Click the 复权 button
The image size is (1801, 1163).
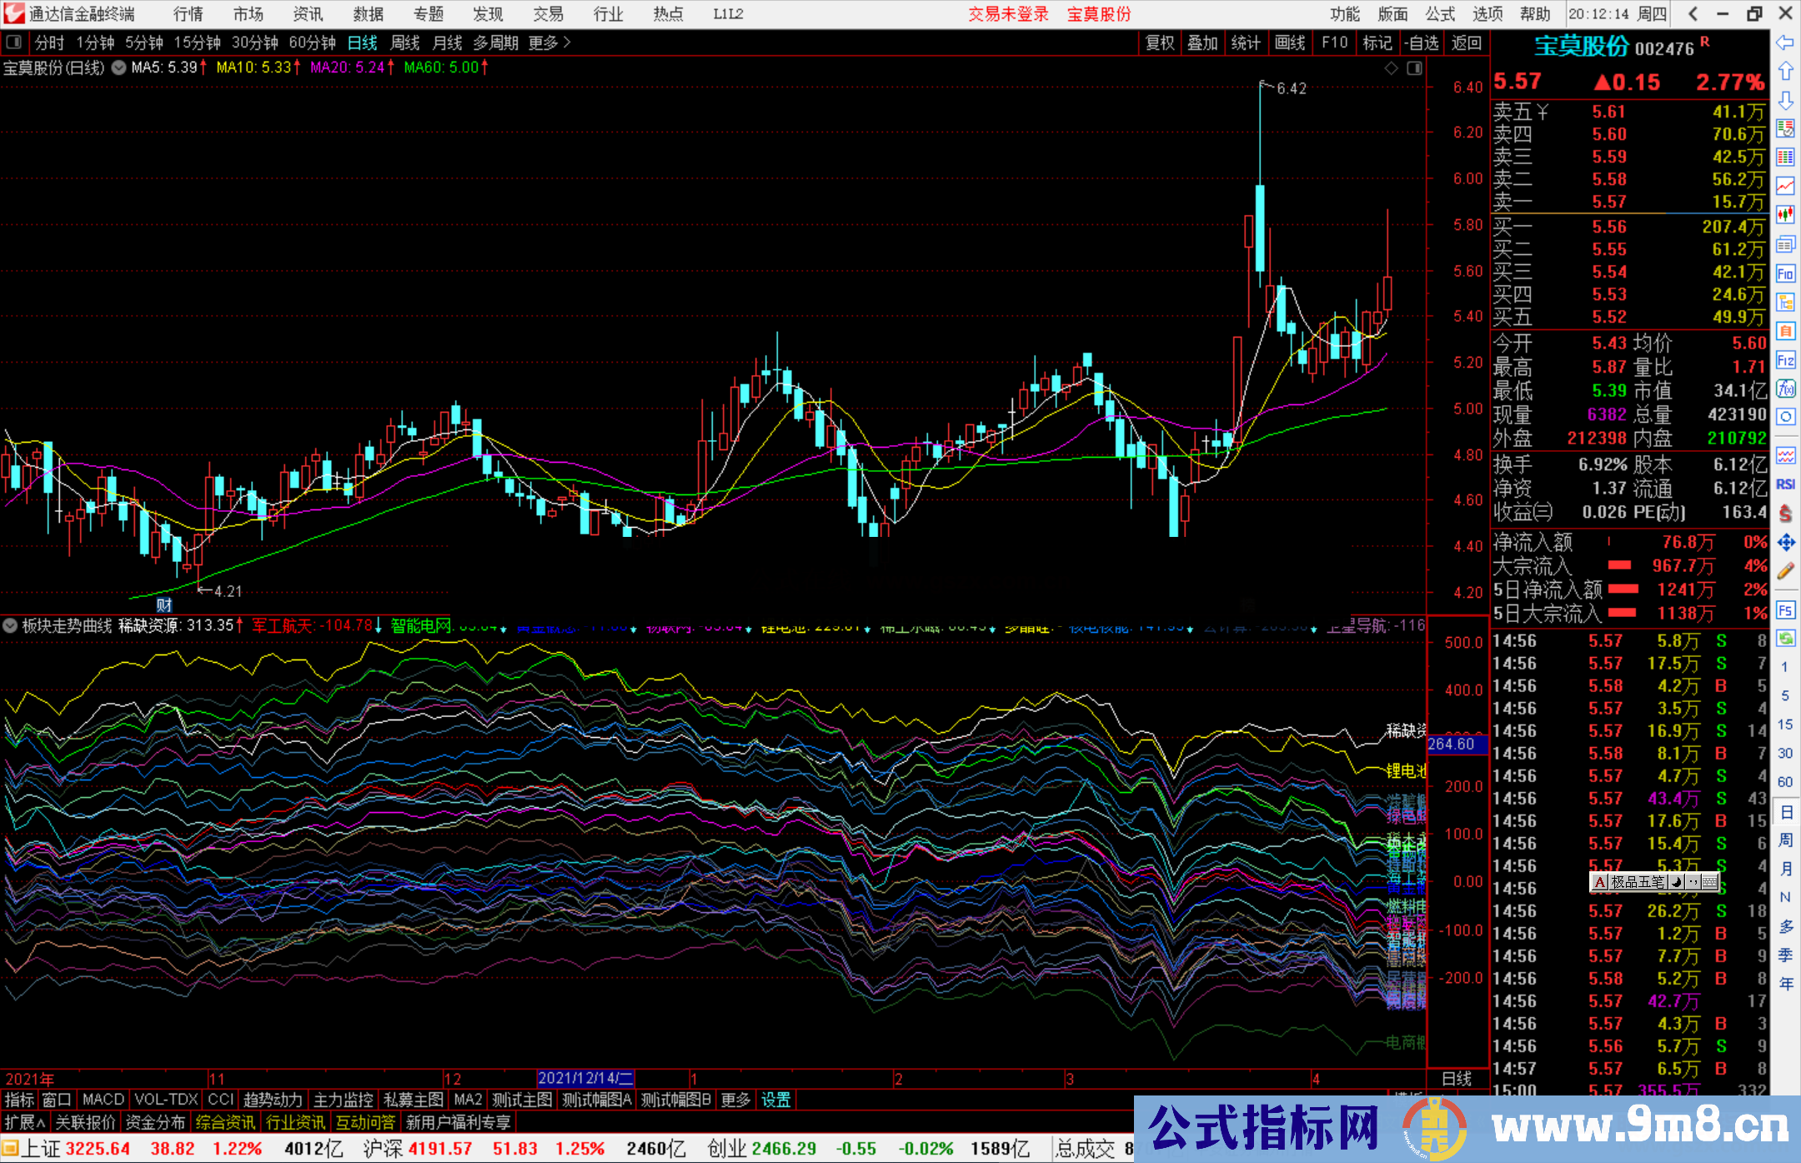click(x=1160, y=43)
